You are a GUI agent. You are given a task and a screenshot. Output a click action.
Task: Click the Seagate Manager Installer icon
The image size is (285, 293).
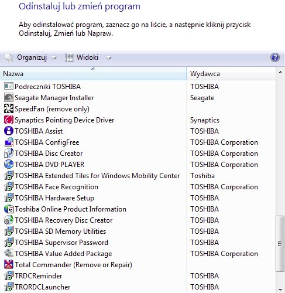coord(9,98)
